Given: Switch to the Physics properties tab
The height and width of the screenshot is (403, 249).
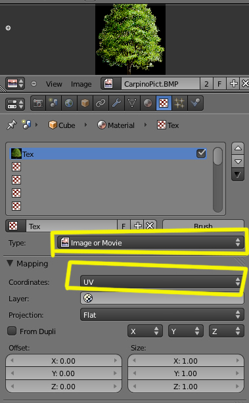Looking at the screenshot, I should click(x=195, y=103).
